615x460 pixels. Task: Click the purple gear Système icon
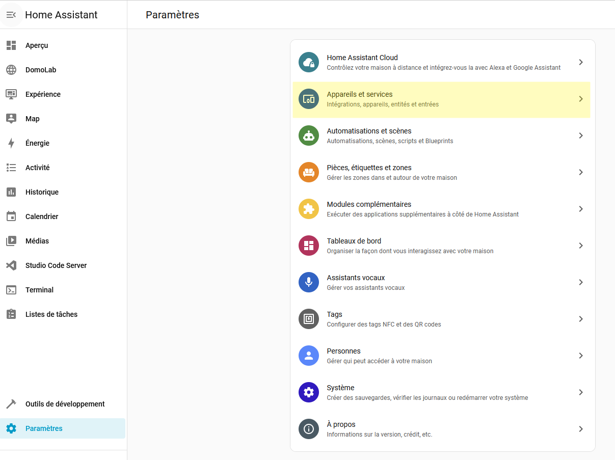click(308, 392)
